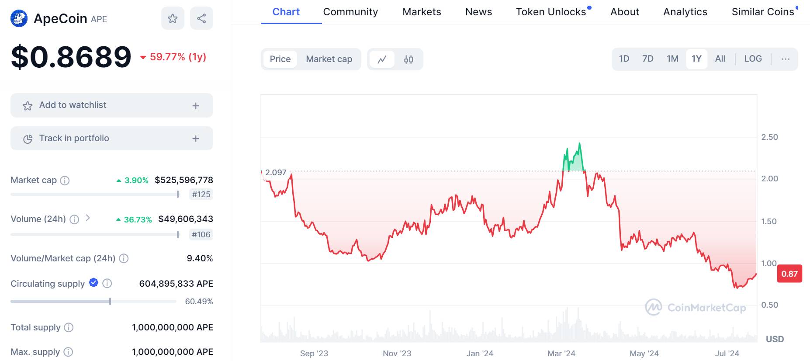Switch to line chart view icon

pyautogui.click(x=382, y=59)
